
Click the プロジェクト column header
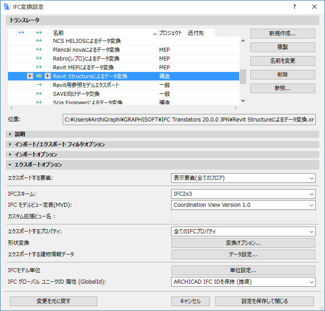pyautogui.click(x=172, y=33)
